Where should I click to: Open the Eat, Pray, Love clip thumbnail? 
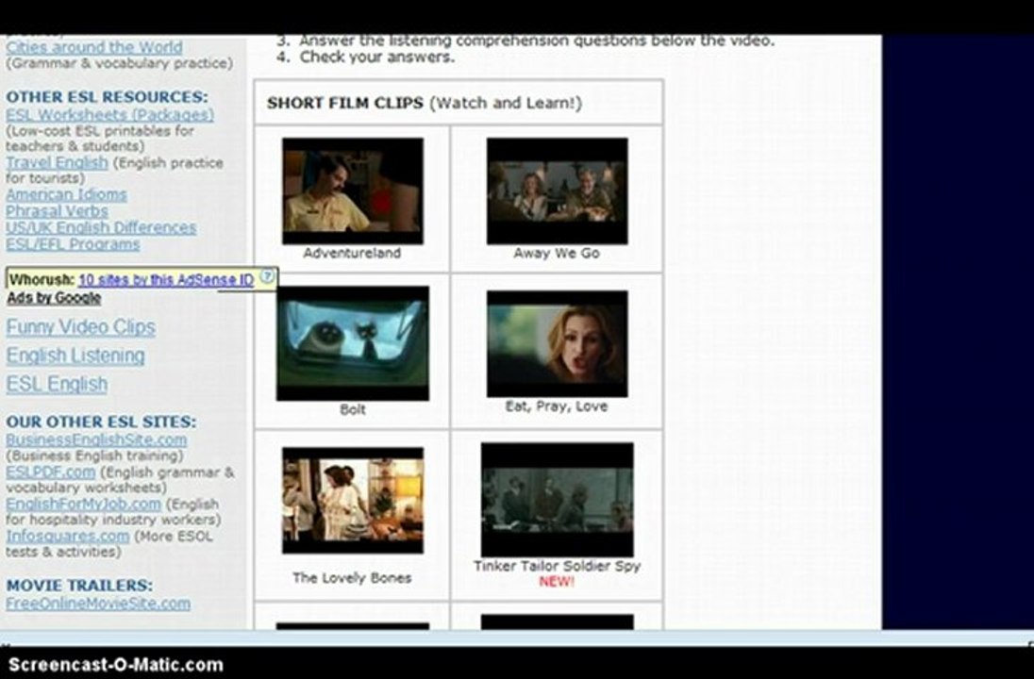pos(558,344)
